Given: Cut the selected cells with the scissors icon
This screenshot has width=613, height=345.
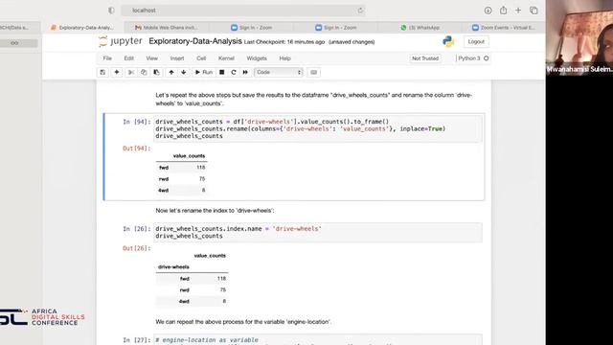Looking at the screenshot, I should [131, 73].
